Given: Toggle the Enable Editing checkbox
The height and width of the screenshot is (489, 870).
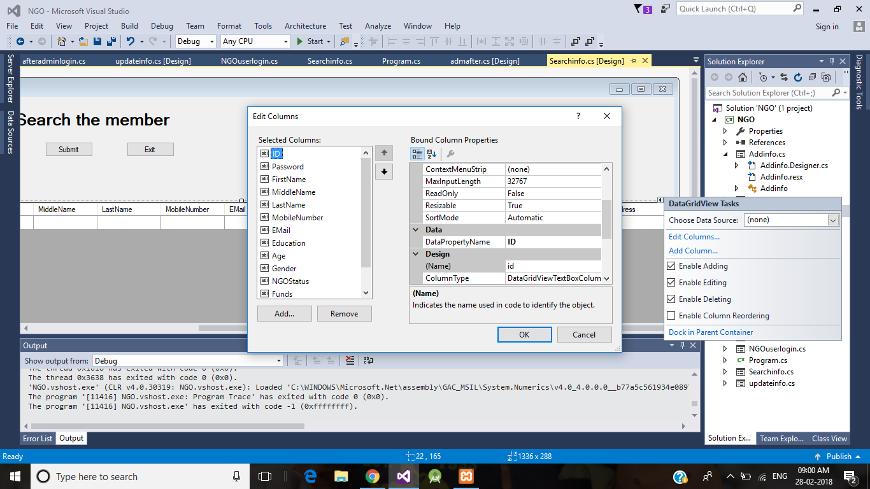Looking at the screenshot, I should [671, 283].
